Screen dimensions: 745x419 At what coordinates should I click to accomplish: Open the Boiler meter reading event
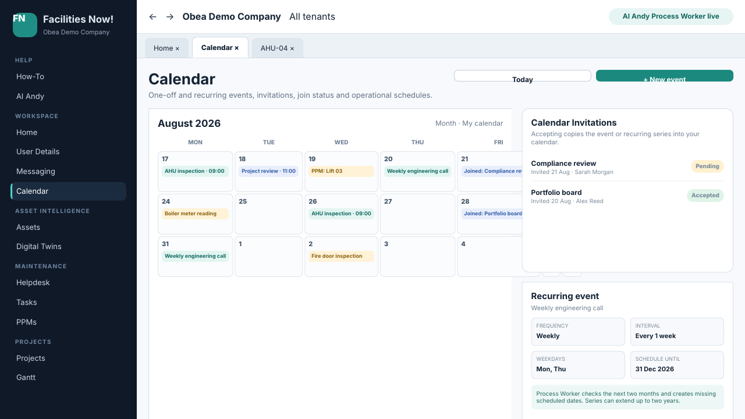click(195, 214)
